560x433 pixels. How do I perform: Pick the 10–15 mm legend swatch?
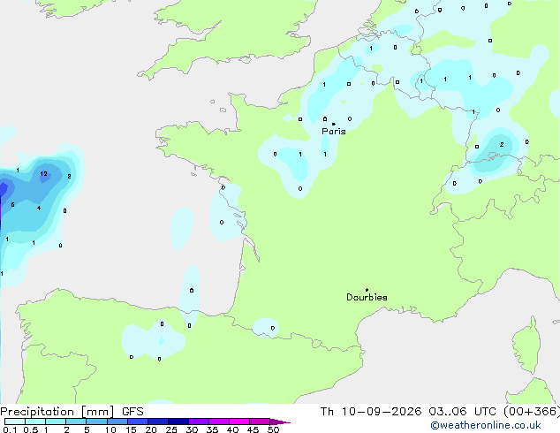[x=117, y=422]
